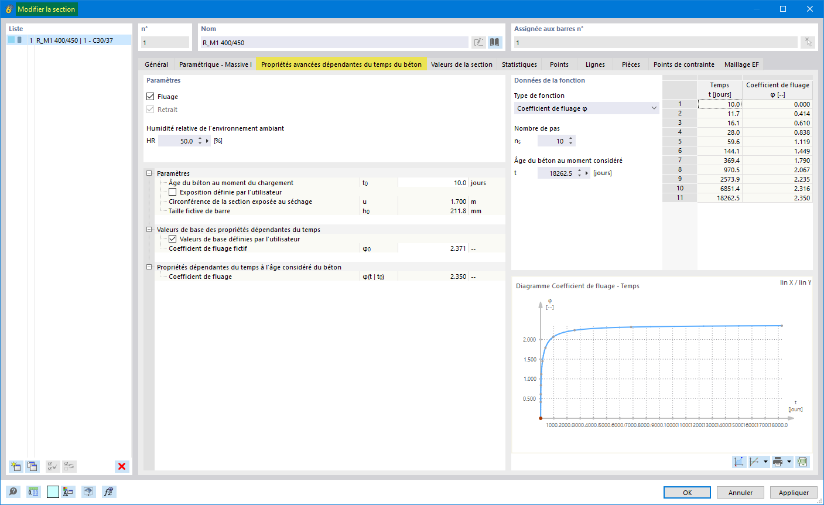Open the Type de fonction dropdown
Screen dimensions: 824x505
point(586,108)
